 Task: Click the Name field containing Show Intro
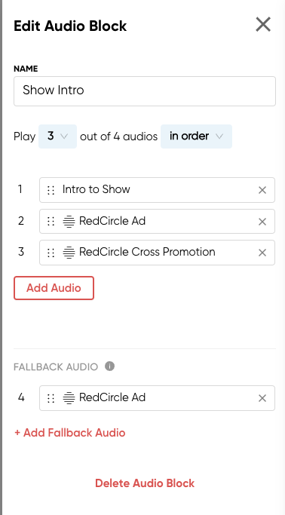click(x=145, y=91)
